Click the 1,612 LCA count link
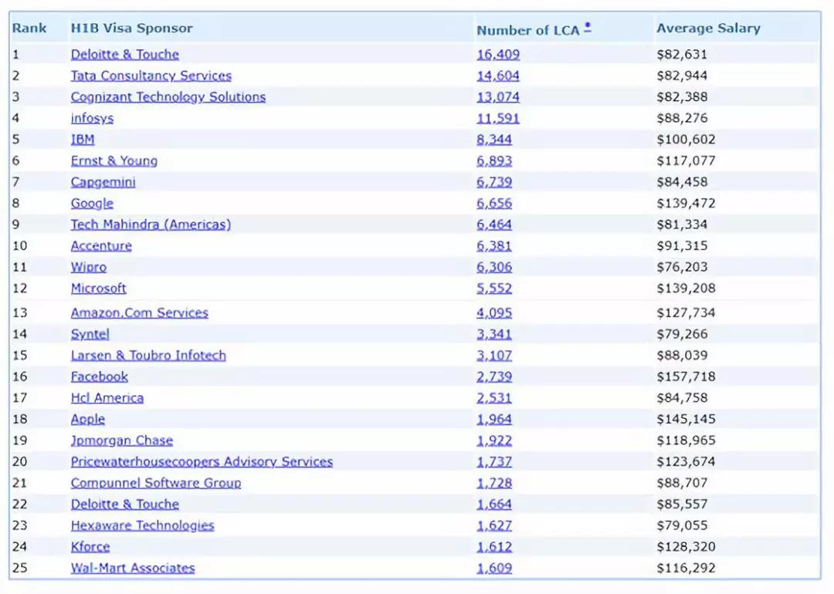 click(x=494, y=547)
